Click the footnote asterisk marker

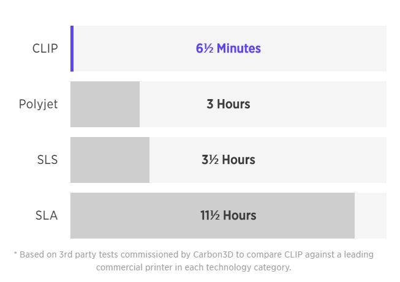click(x=15, y=253)
